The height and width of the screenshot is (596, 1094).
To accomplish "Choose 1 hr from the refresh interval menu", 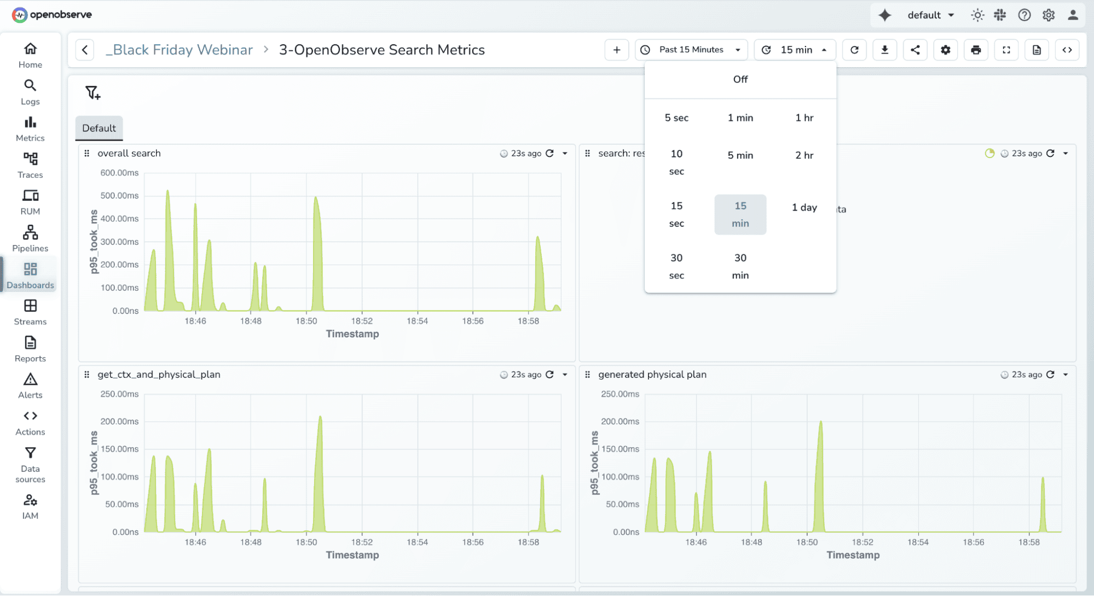I will [804, 118].
